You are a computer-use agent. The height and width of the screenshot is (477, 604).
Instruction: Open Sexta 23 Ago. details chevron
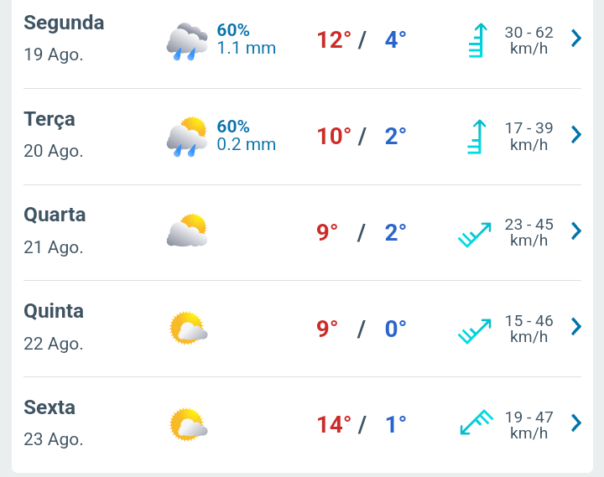point(576,423)
